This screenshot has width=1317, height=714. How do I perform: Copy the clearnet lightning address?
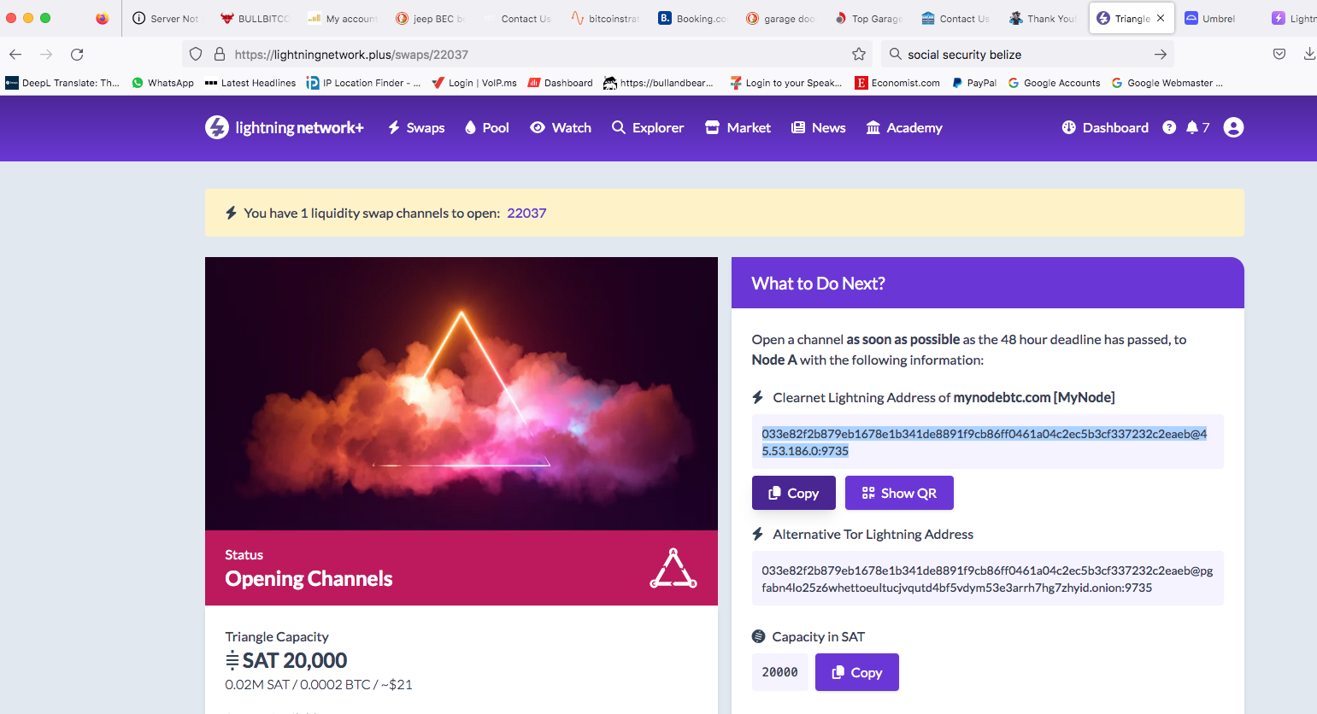[x=793, y=494]
